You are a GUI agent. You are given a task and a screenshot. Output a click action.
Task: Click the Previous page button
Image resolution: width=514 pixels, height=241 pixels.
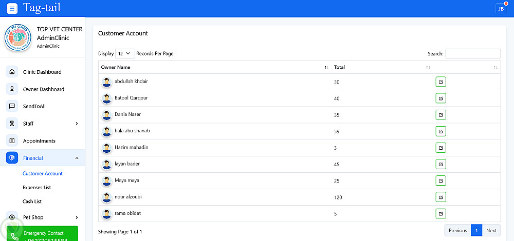[x=457, y=230]
